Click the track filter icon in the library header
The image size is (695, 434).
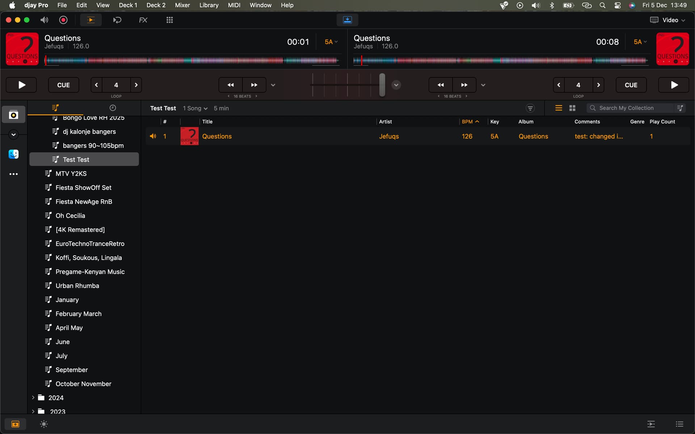tap(530, 108)
